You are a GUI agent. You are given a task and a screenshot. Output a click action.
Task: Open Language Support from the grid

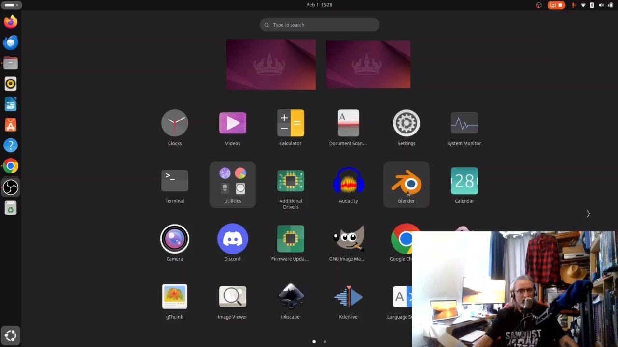coord(402,297)
